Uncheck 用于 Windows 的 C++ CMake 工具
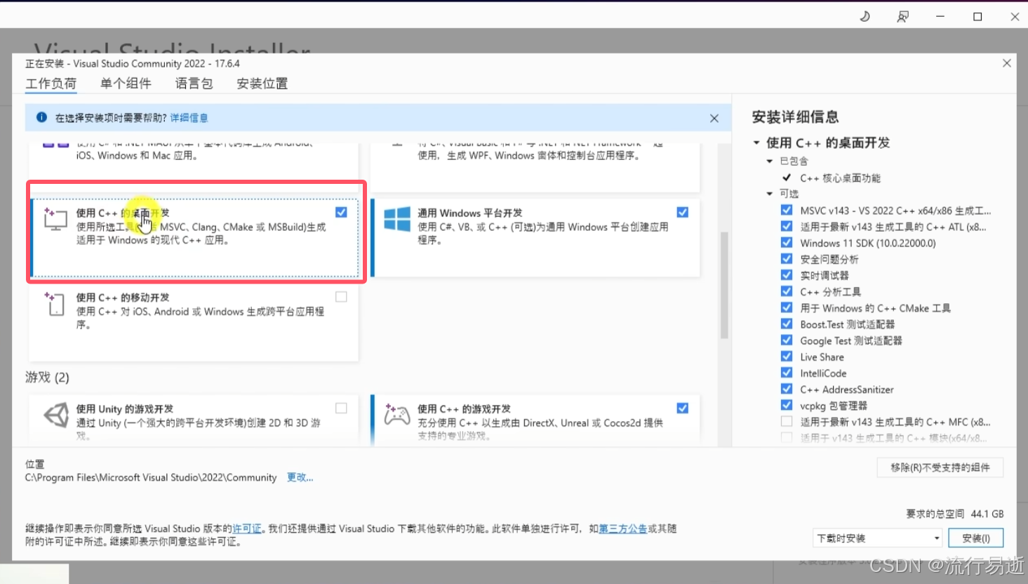This screenshot has width=1028, height=584. coord(787,307)
